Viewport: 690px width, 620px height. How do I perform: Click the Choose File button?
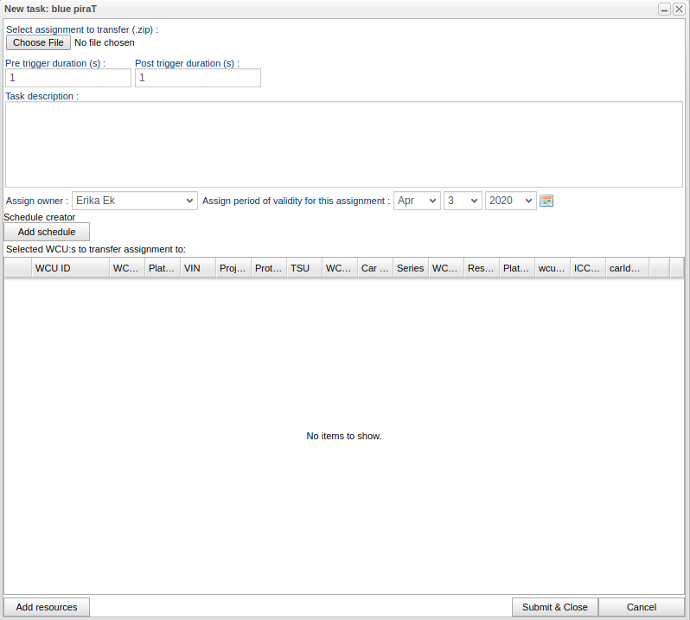(38, 42)
